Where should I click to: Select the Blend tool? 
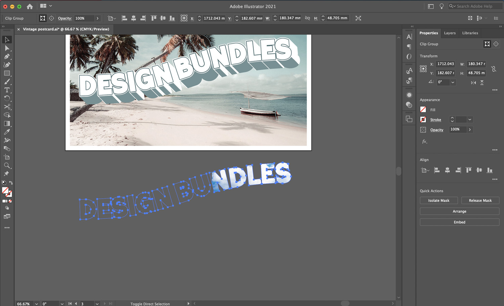coord(7,149)
